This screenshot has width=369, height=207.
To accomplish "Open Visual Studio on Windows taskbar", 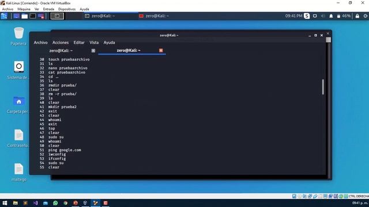I will [x=35, y=203].
